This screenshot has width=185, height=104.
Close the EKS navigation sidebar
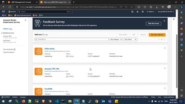(25, 20)
